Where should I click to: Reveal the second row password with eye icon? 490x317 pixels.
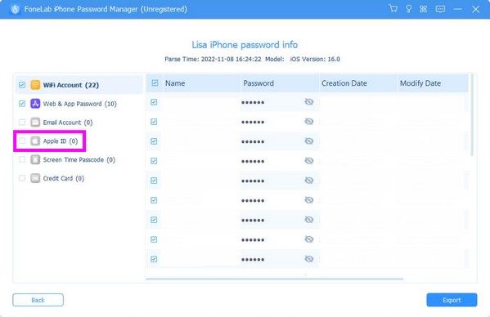(x=308, y=122)
